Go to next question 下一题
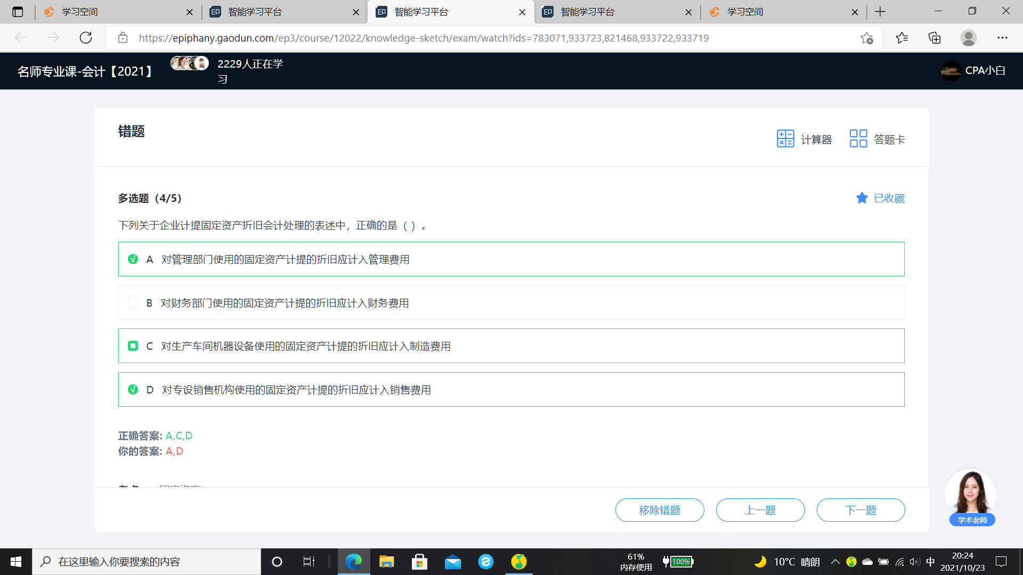Image resolution: width=1023 pixels, height=575 pixels. (861, 510)
